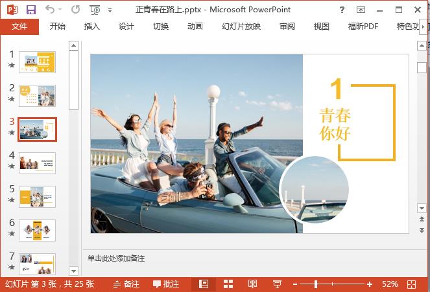Fit slide to current window
The width and height of the screenshot is (430, 292).
tap(411, 284)
